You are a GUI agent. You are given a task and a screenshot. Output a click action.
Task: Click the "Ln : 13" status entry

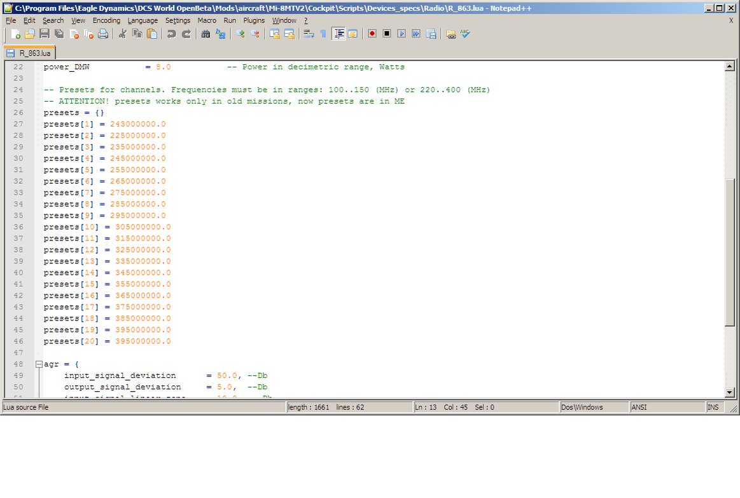click(426, 407)
